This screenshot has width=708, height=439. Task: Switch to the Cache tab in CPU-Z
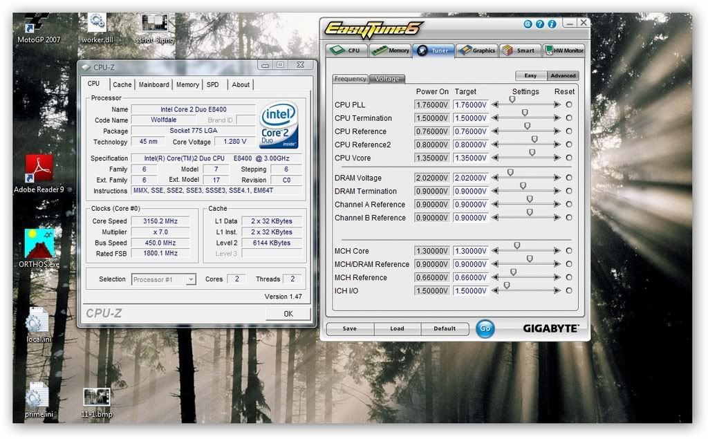122,84
